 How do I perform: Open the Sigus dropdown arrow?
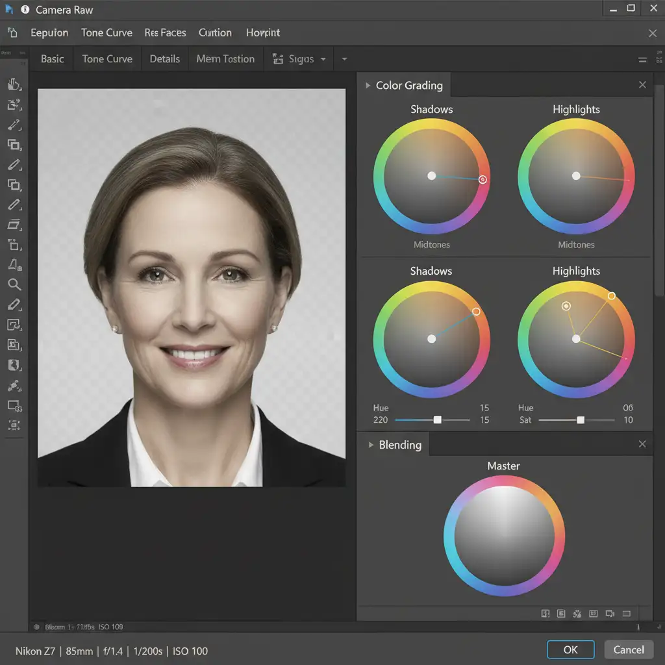tap(321, 59)
